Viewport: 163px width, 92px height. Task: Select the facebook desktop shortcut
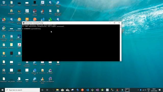tap(19, 79)
